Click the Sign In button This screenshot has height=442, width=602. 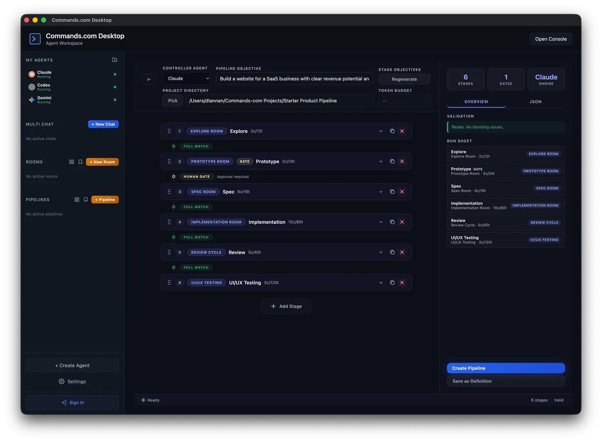coord(72,402)
